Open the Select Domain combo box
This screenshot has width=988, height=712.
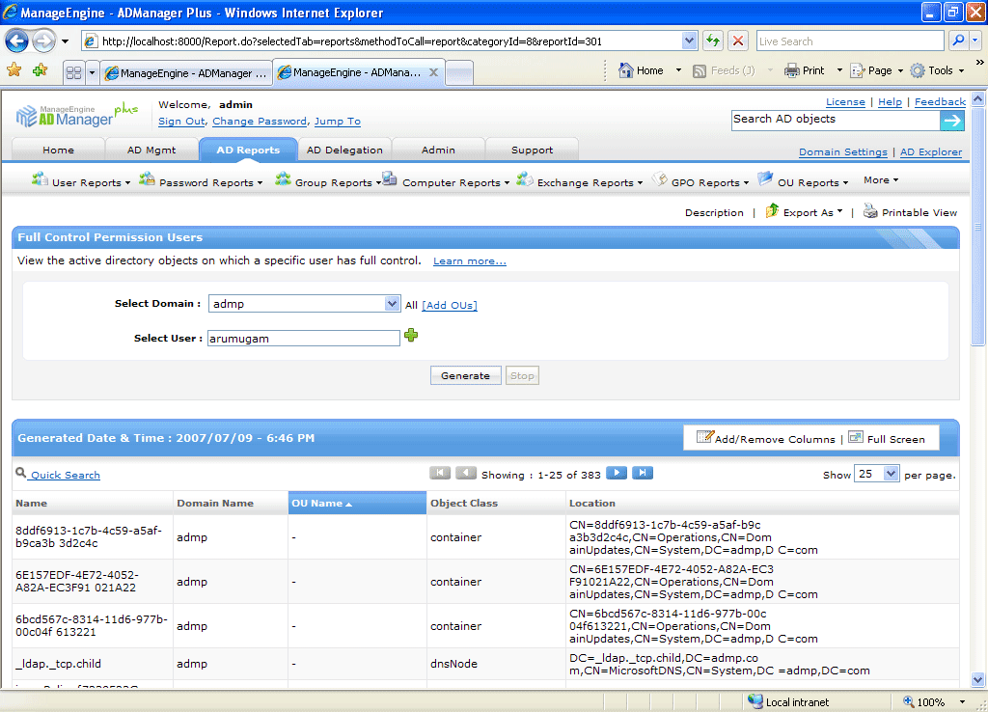click(x=304, y=304)
